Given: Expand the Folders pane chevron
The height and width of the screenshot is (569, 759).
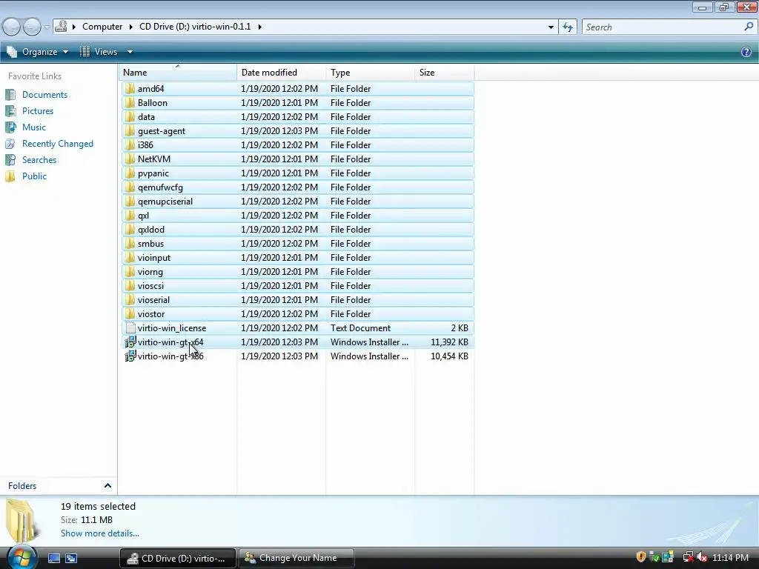Looking at the screenshot, I should click(x=107, y=486).
